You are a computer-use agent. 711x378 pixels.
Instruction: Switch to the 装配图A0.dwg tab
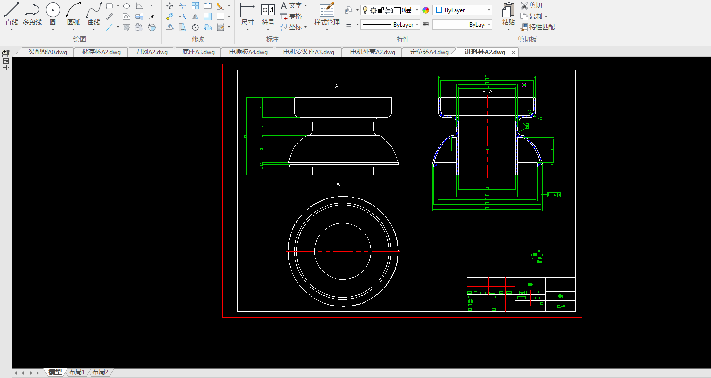pyautogui.click(x=47, y=52)
